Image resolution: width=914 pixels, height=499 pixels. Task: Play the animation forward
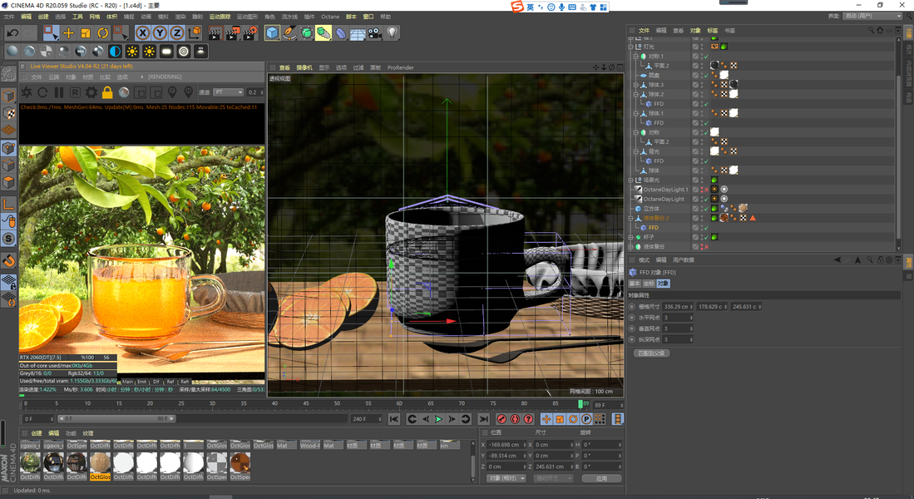click(438, 419)
